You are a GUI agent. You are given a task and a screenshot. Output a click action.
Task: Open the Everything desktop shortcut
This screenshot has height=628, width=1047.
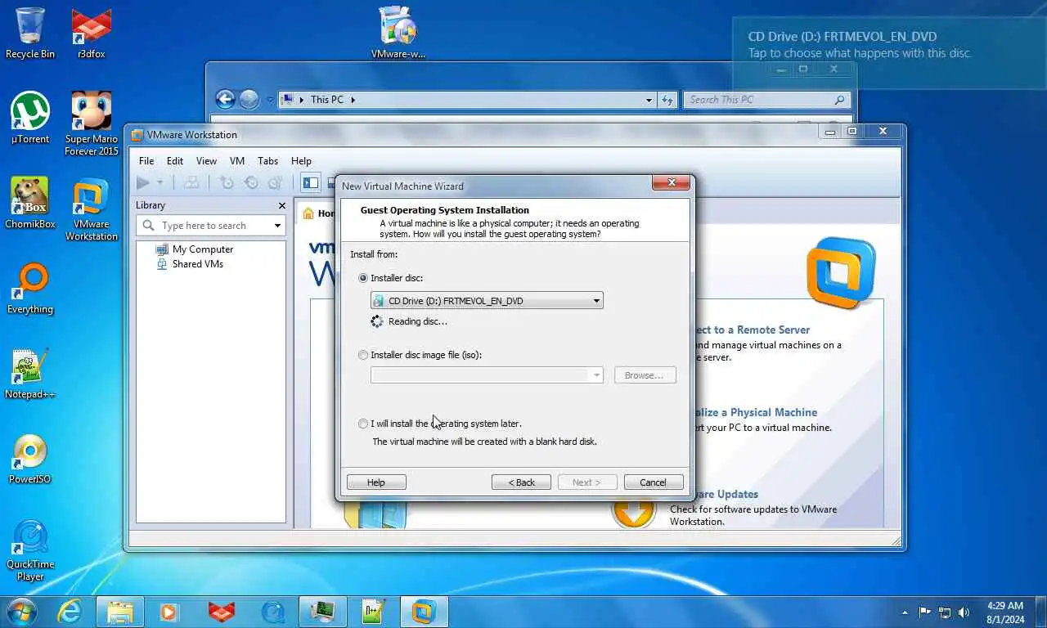pyautogui.click(x=30, y=289)
